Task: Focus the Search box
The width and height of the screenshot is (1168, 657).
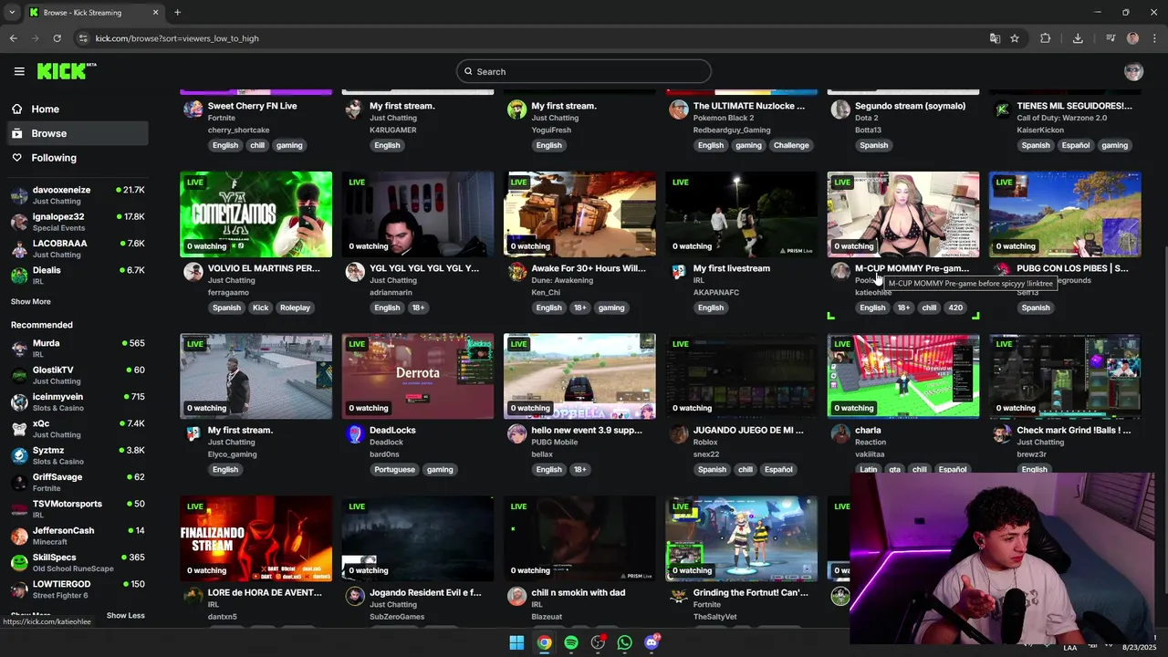Action: (584, 71)
